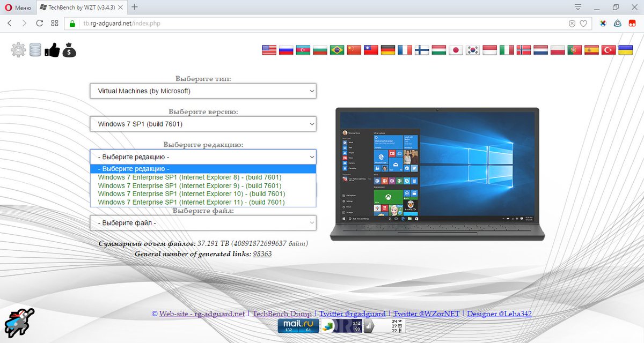Pick the Turkey flag

coord(609,50)
